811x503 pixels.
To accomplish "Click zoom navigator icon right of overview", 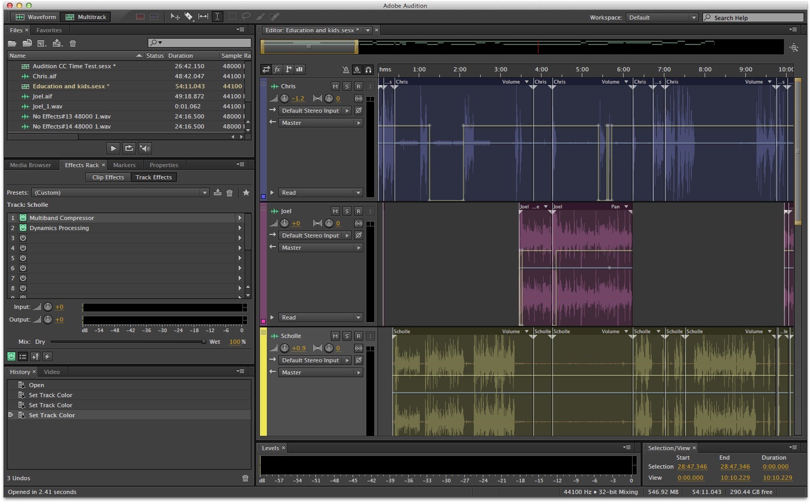I will pyautogui.click(x=794, y=48).
